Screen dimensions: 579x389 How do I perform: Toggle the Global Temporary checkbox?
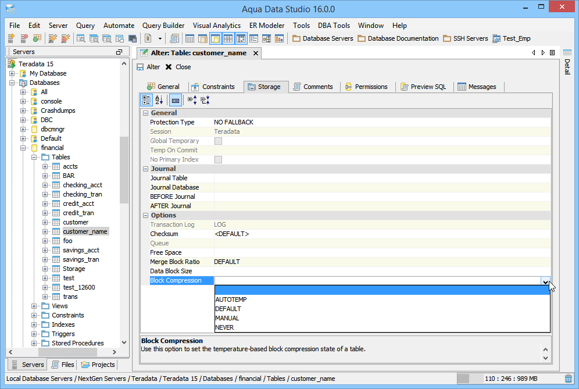point(218,141)
